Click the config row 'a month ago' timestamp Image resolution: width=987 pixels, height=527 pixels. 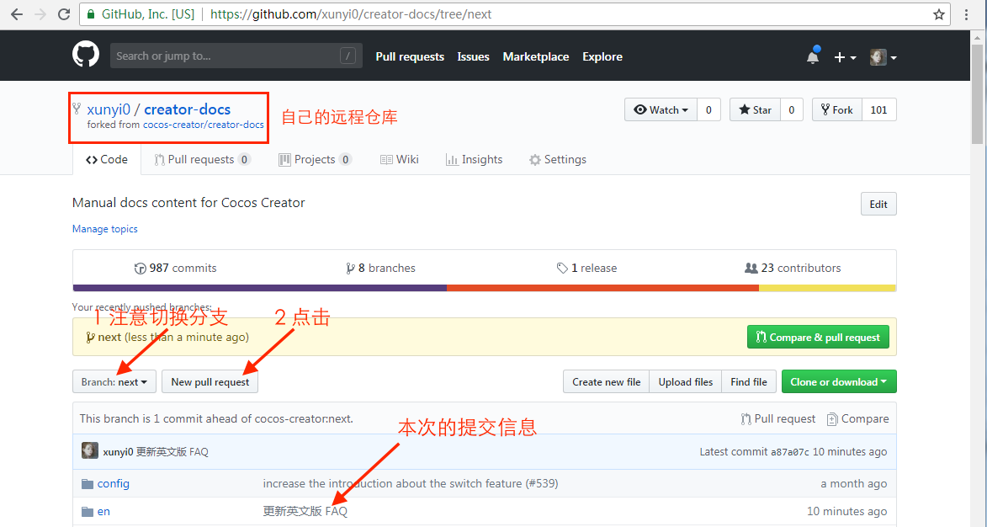click(853, 483)
